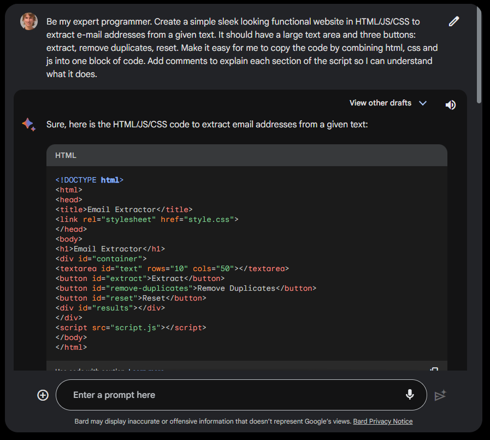Click the HTML label in the code block header
The image size is (490, 440).
[66, 155]
